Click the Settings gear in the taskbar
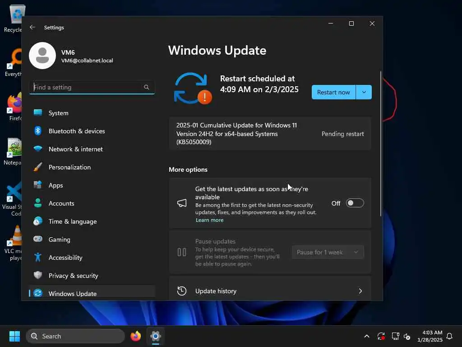This screenshot has width=462, height=347. click(156, 336)
